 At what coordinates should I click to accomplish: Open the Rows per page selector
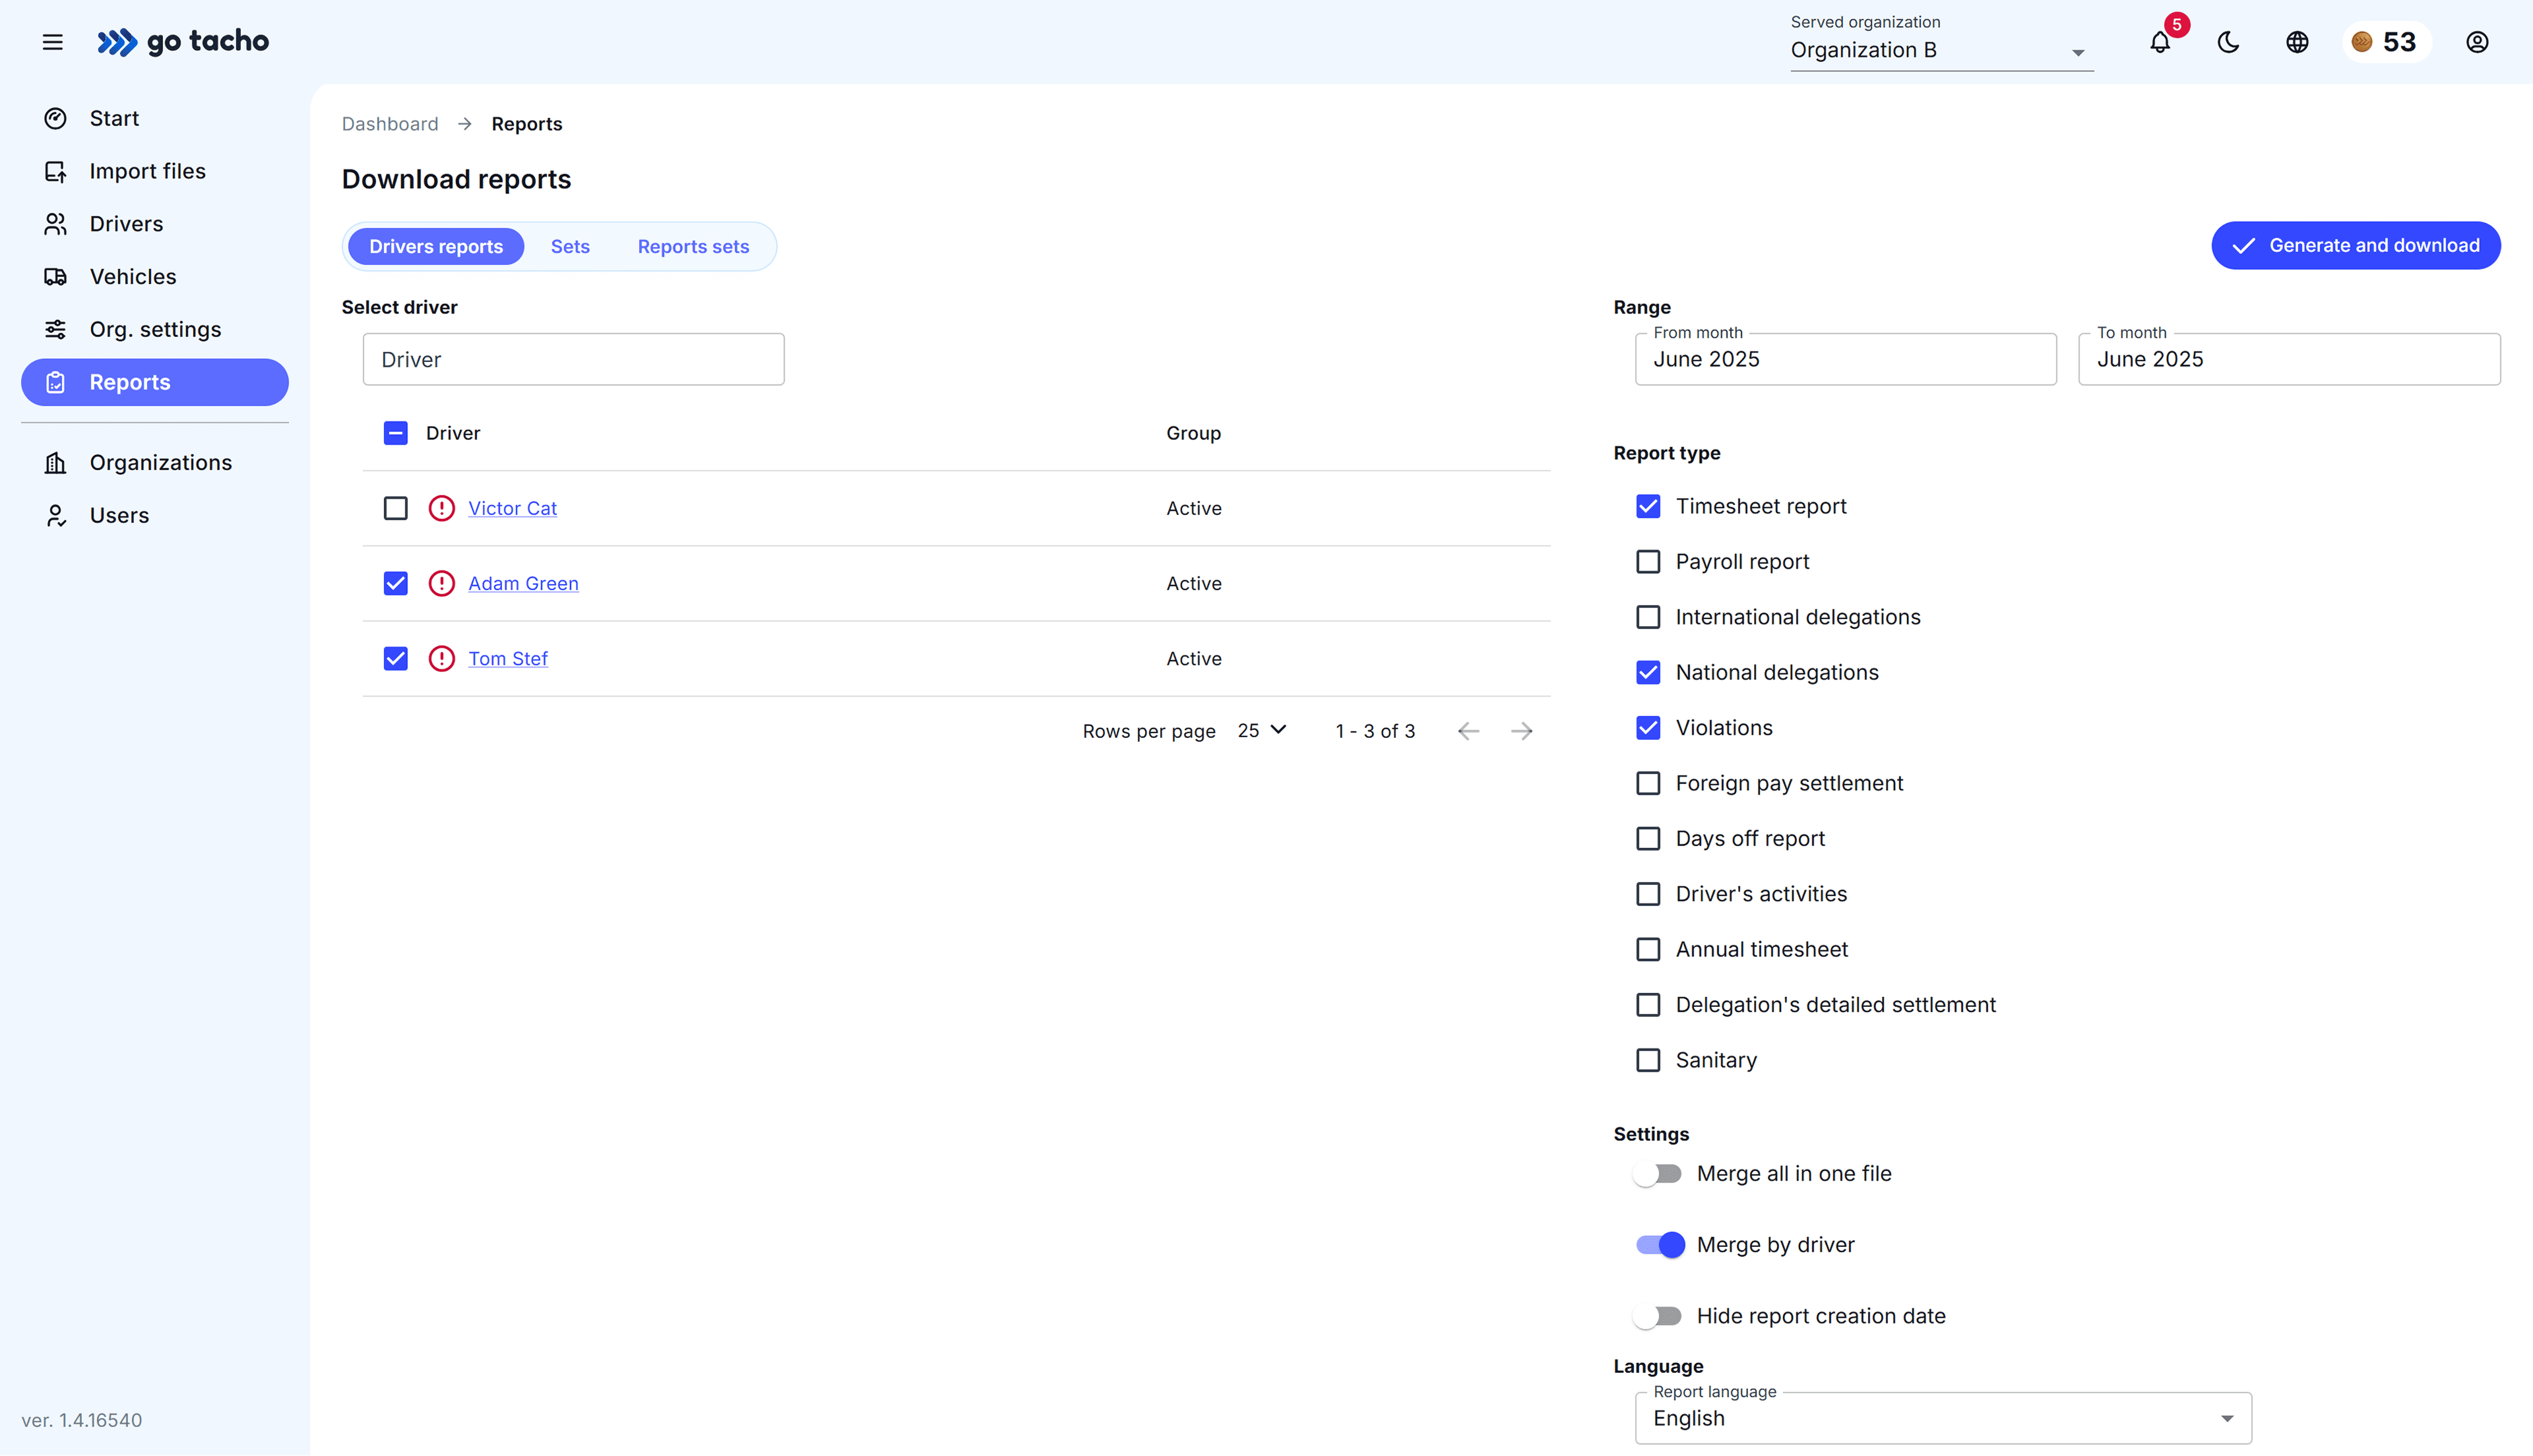pos(1261,731)
